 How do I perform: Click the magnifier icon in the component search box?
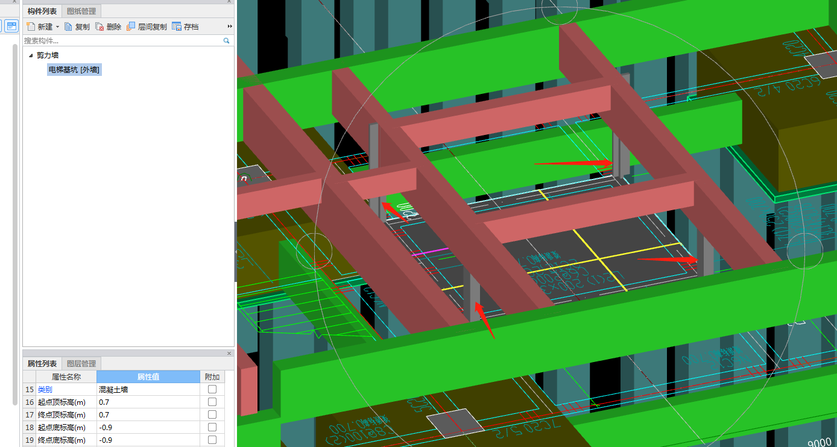click(x=227, y=41)
